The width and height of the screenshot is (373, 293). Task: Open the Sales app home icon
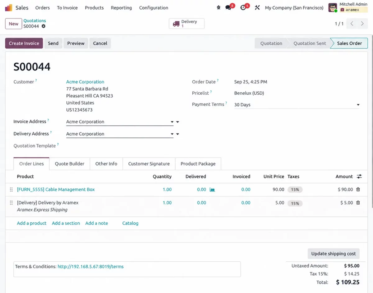pyautogui.click(x=9, y=8)
